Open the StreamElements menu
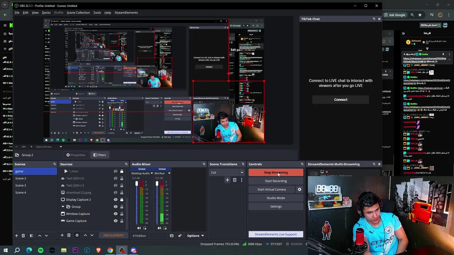The width and height of the screenshot is (454, 255). point(126,12)
